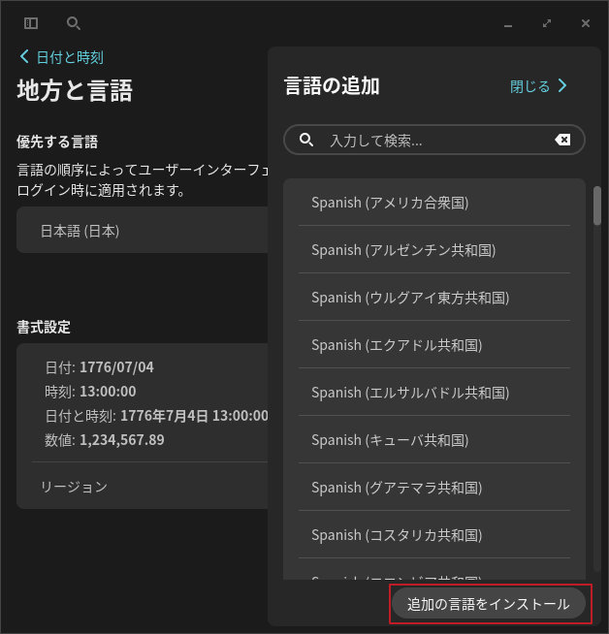Close the settings window
The image size is (609, 634).
[x=586, y=23]
